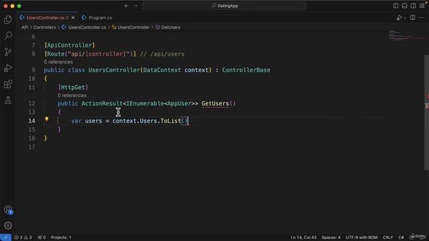Change line endings via CRLF

[x=388, y=238]
